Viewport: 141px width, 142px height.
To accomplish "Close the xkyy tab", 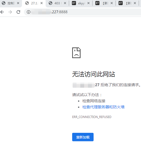I will click(88, 3).
